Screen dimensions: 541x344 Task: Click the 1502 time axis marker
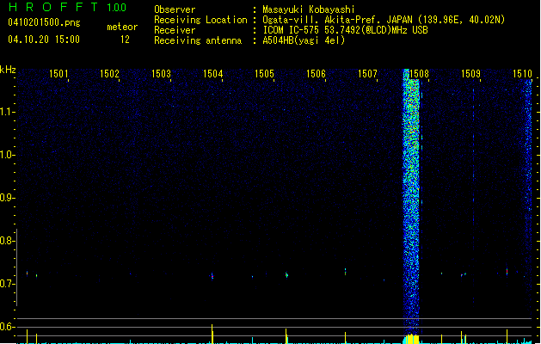coord(109,74)
